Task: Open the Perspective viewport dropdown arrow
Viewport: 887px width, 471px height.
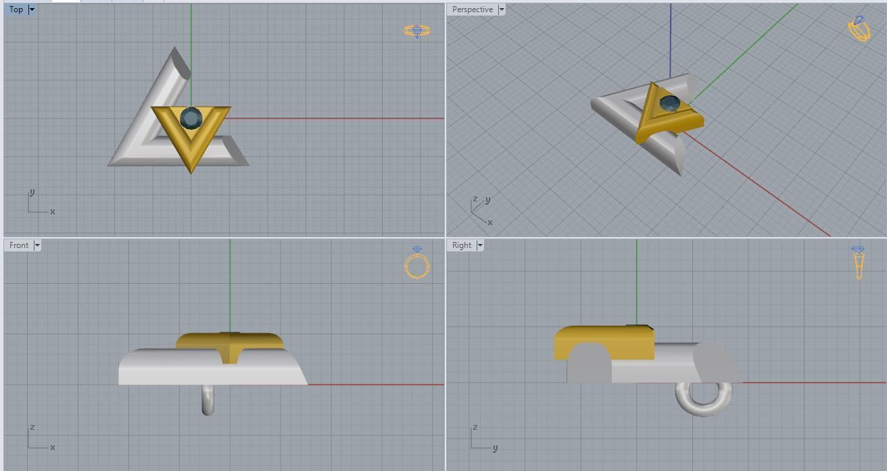Action: coord(501,9)
